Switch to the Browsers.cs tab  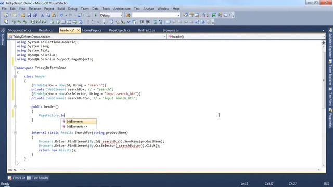click(x=171, y=30)
